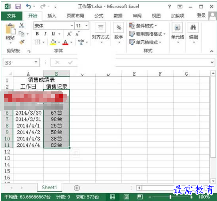Open Format as Table (套用表格格式) menu

pos(147,34)
